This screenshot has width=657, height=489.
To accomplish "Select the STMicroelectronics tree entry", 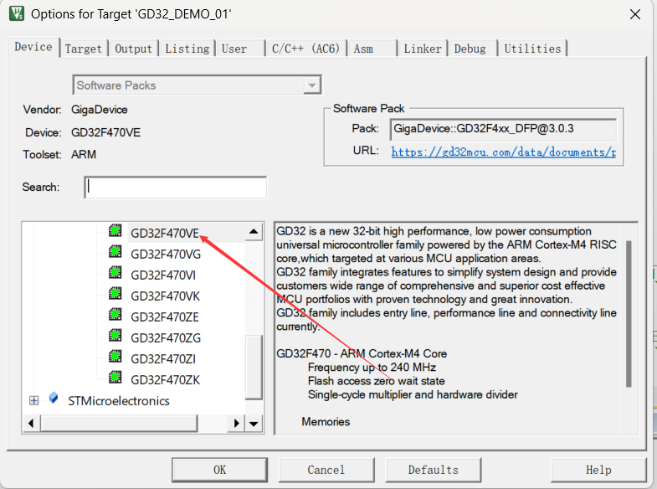I will 119,400.
